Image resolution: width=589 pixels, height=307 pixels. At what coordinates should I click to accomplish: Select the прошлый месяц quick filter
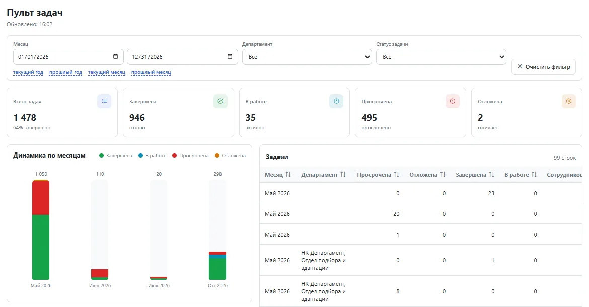[x=151, y=72]
